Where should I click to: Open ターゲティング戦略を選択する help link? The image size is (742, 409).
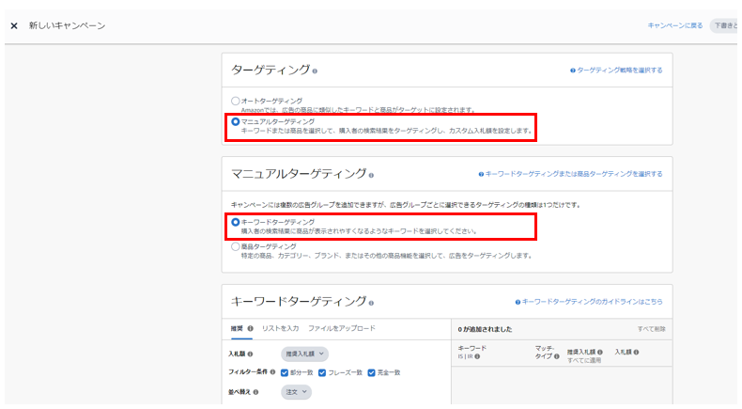point(620,71)
